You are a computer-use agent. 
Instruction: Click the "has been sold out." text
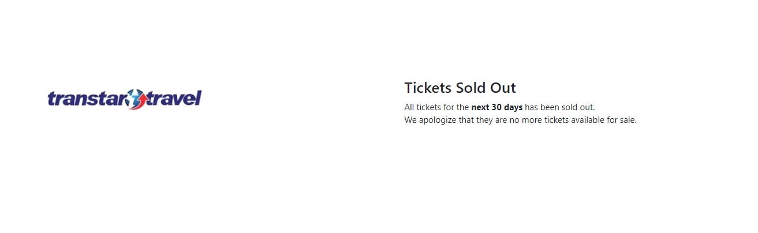(560, 107)
